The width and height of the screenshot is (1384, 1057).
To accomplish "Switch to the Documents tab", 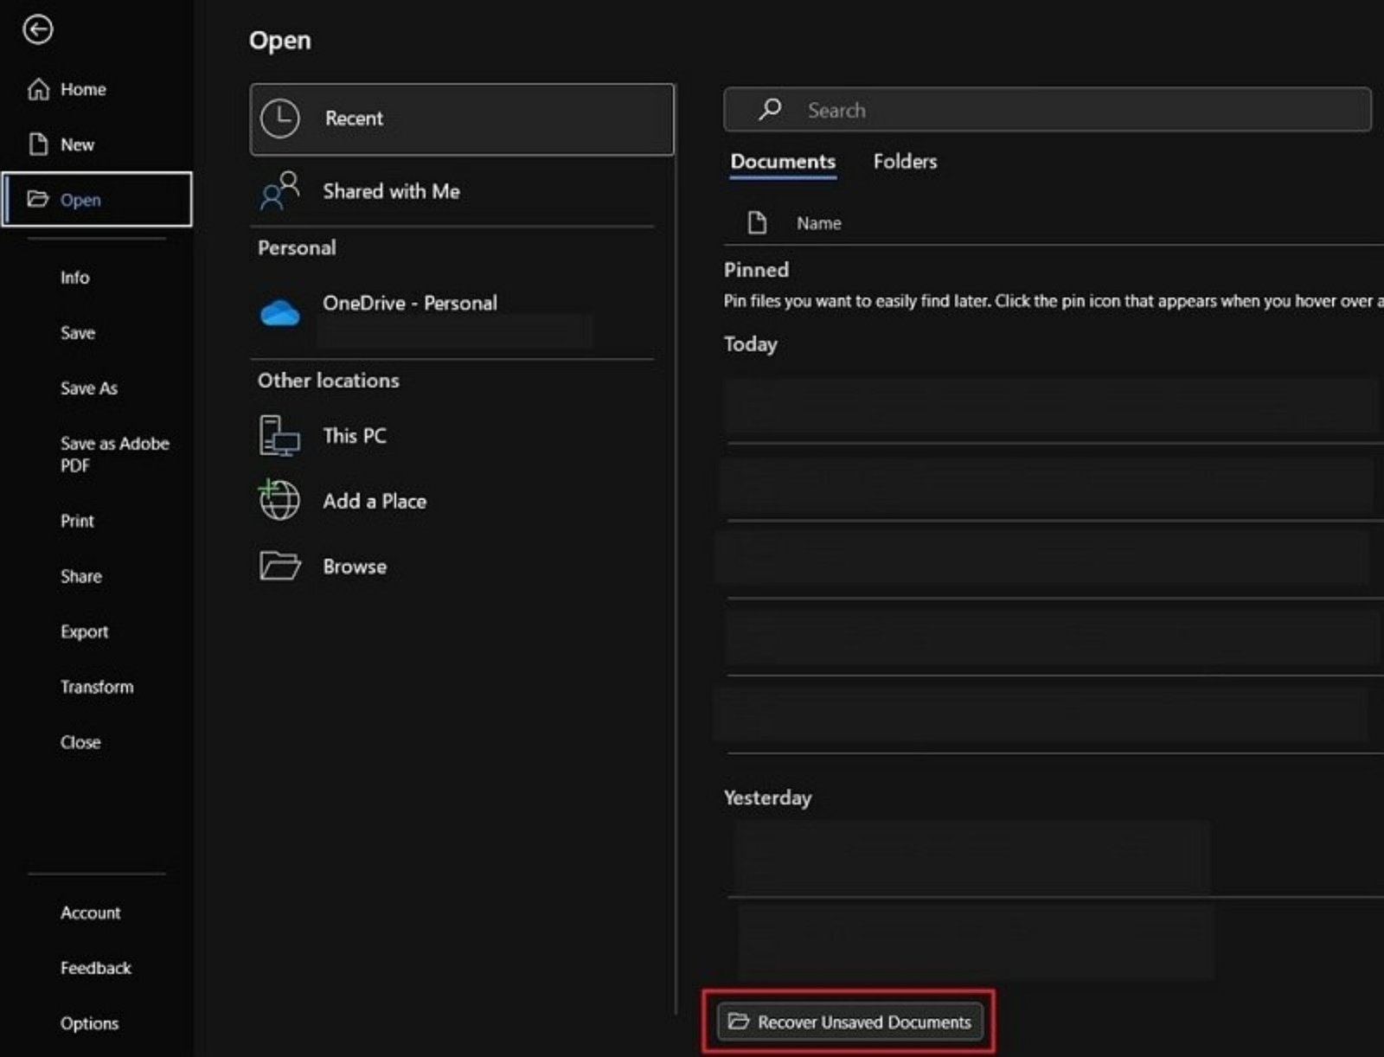I will pos(782,162).
